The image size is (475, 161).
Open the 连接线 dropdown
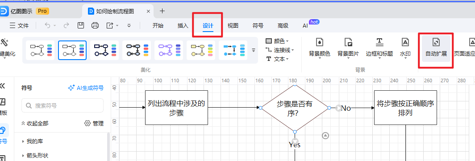point(279,50)
